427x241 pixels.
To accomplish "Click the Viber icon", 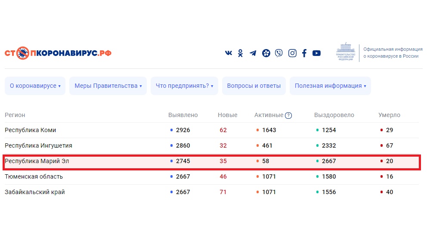I will tap(279, 53).
